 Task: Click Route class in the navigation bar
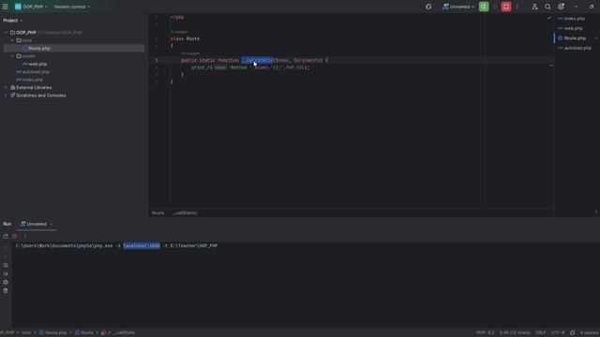pyautogui.click(x=84, y=333)
